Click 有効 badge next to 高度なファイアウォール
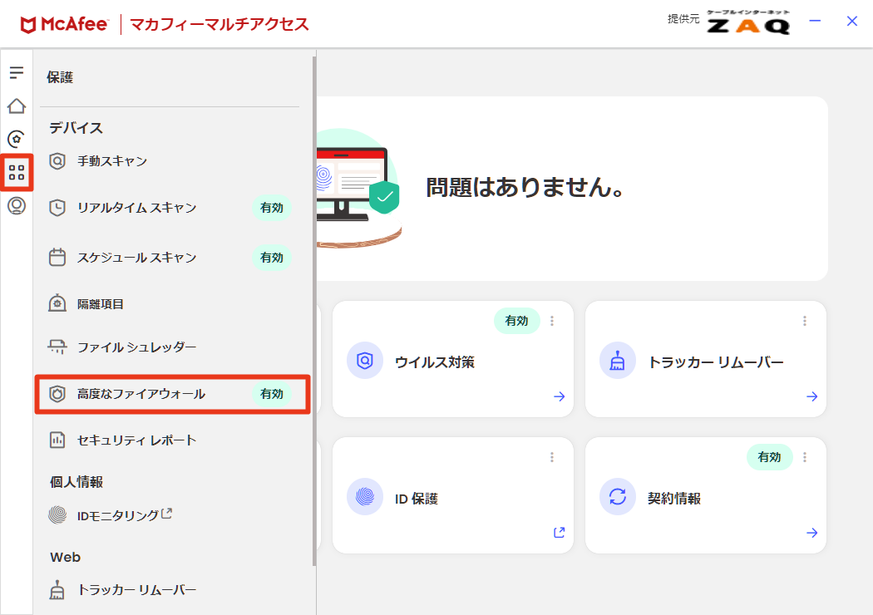 coord(272,394)
